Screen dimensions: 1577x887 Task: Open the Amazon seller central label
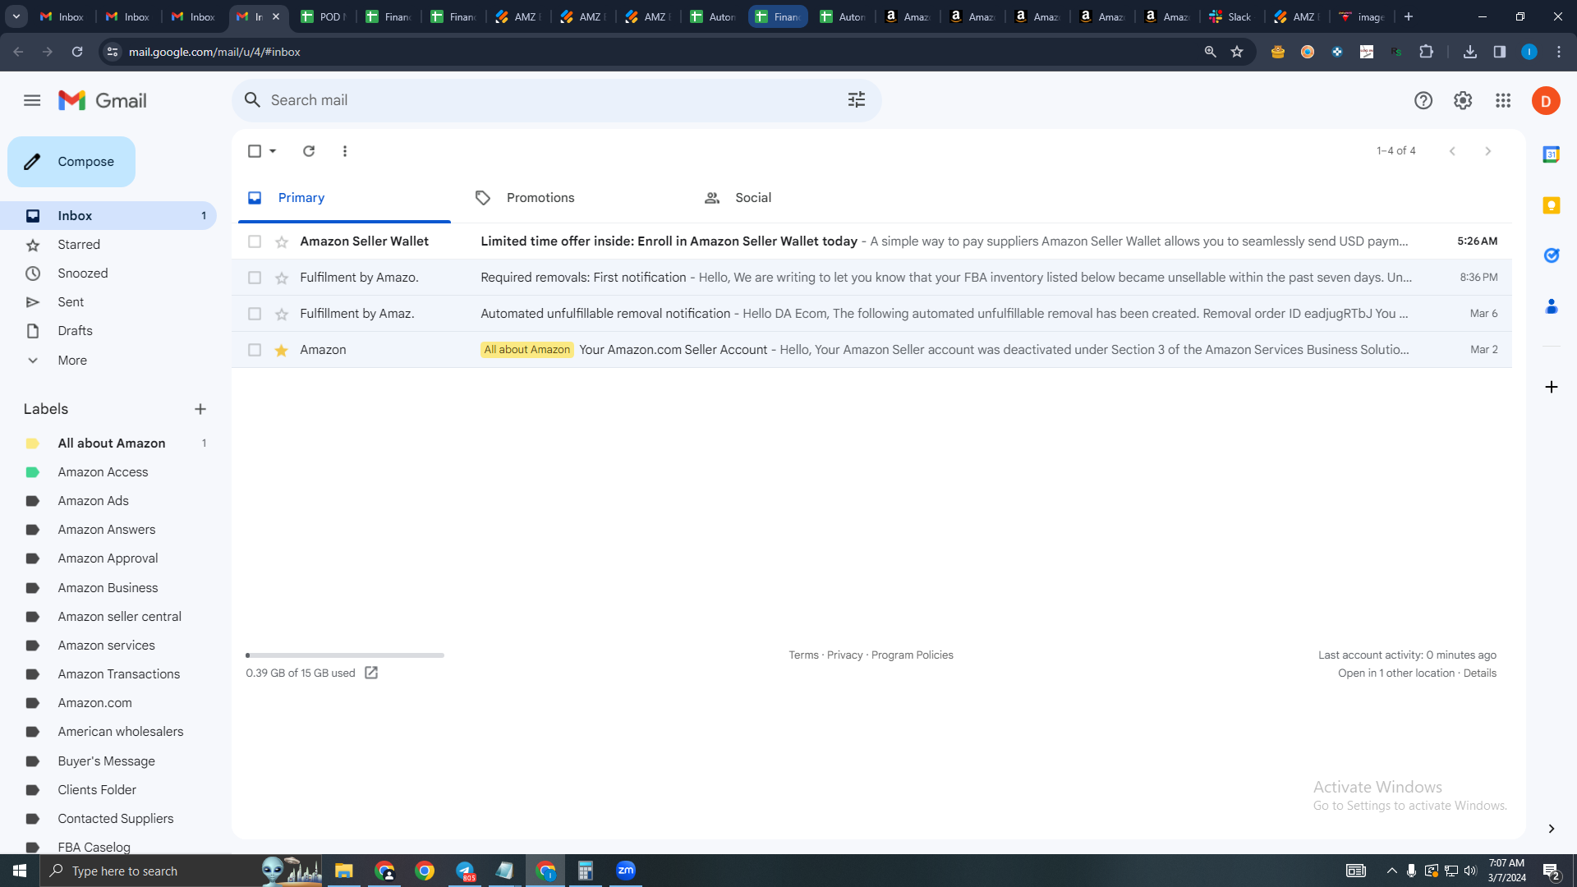point(120,617)
